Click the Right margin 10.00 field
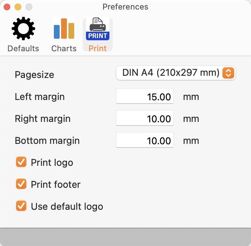Viewport: 251px width, 246px height. (145, 118)
